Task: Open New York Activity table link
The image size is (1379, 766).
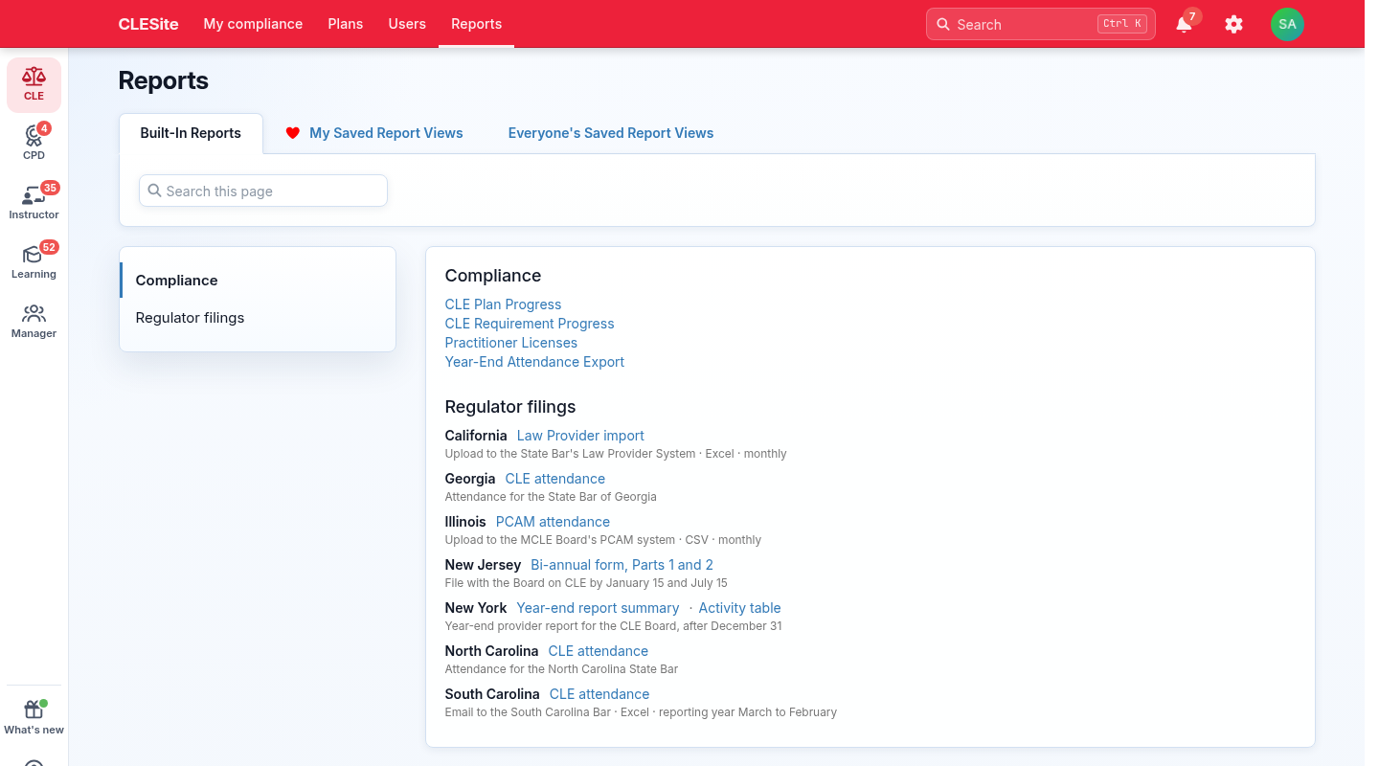Action: [739, 608]
